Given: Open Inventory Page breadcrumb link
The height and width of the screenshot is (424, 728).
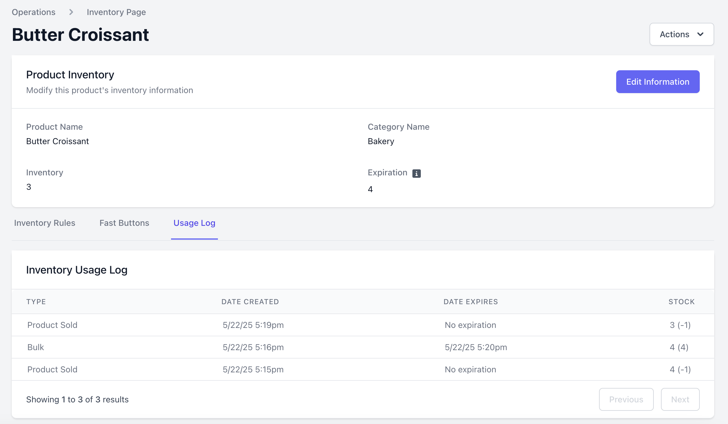Looking at the screenshot, I should [116, 12].
